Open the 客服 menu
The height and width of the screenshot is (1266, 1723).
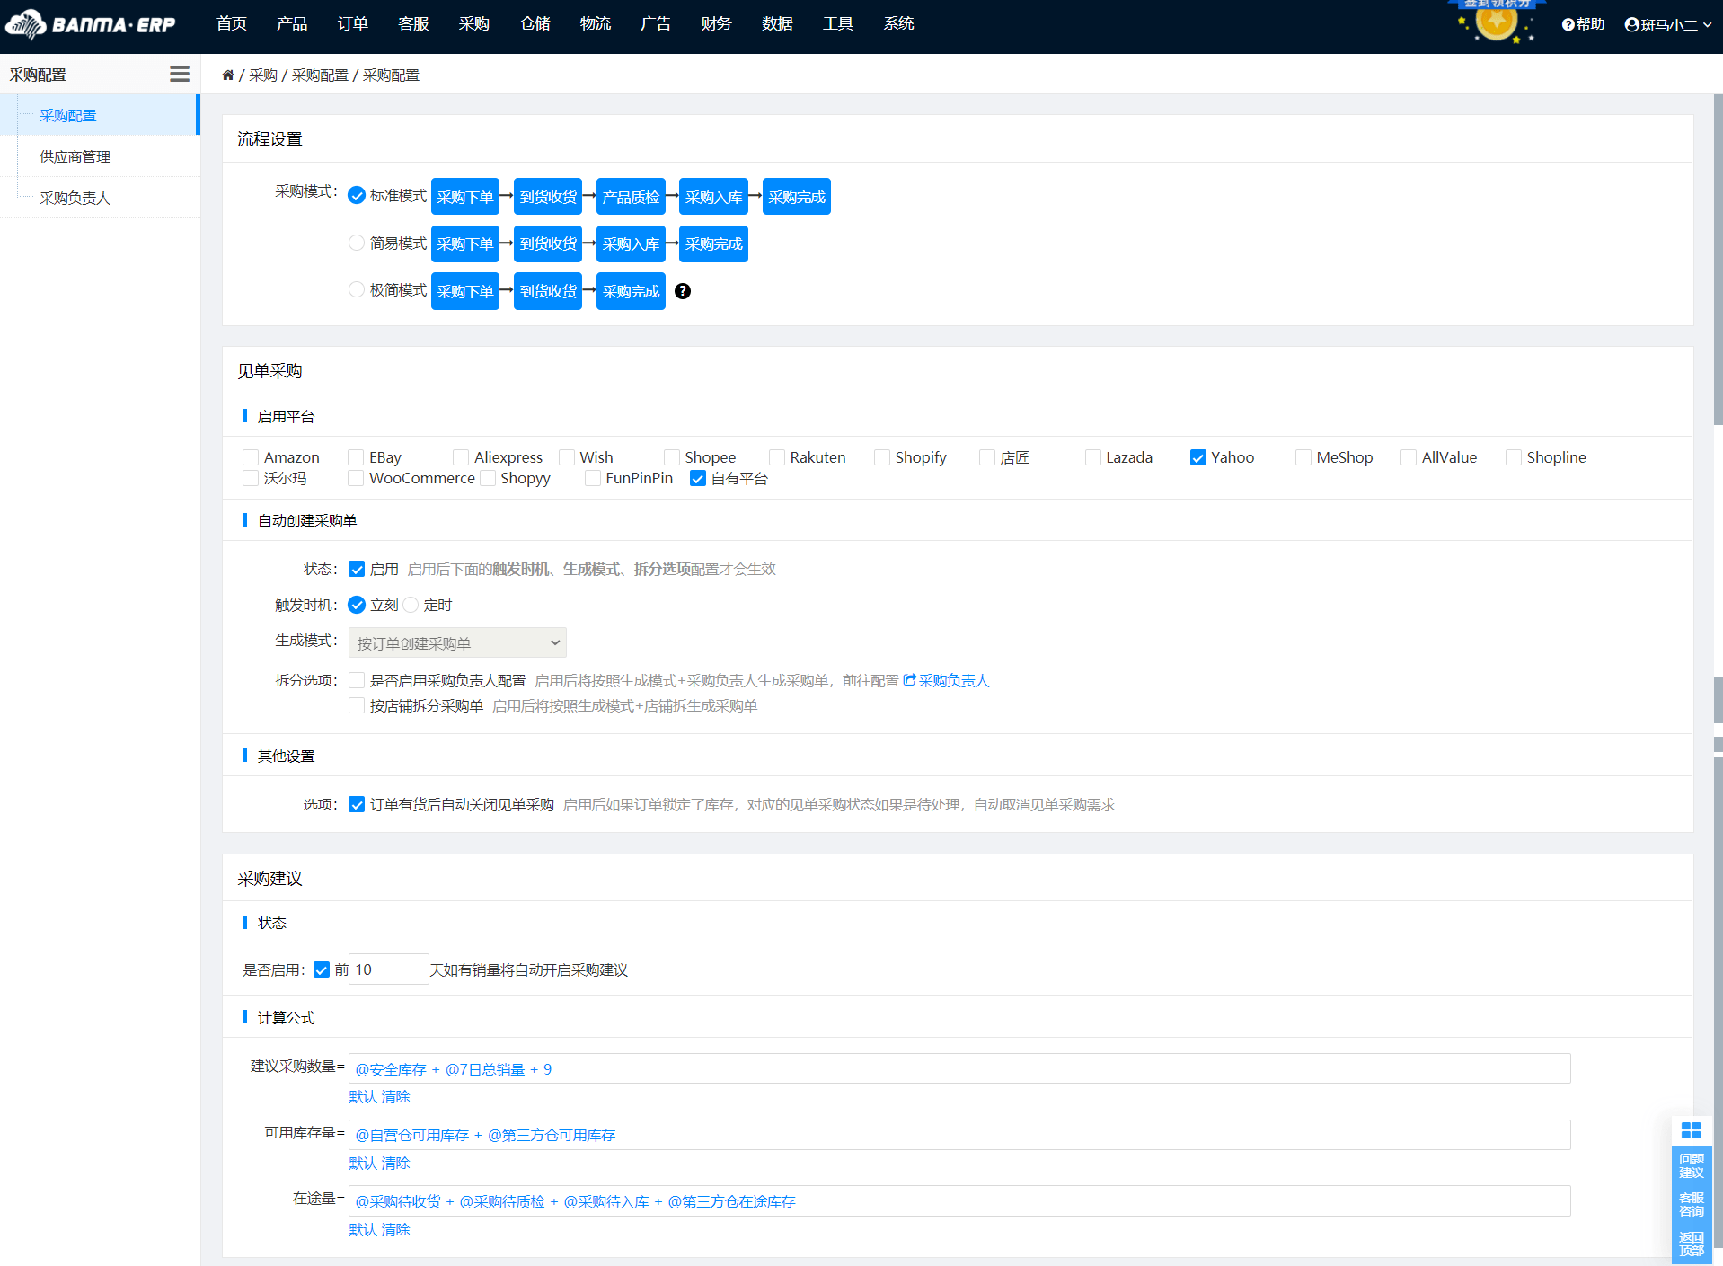click(x=413, y=23)
